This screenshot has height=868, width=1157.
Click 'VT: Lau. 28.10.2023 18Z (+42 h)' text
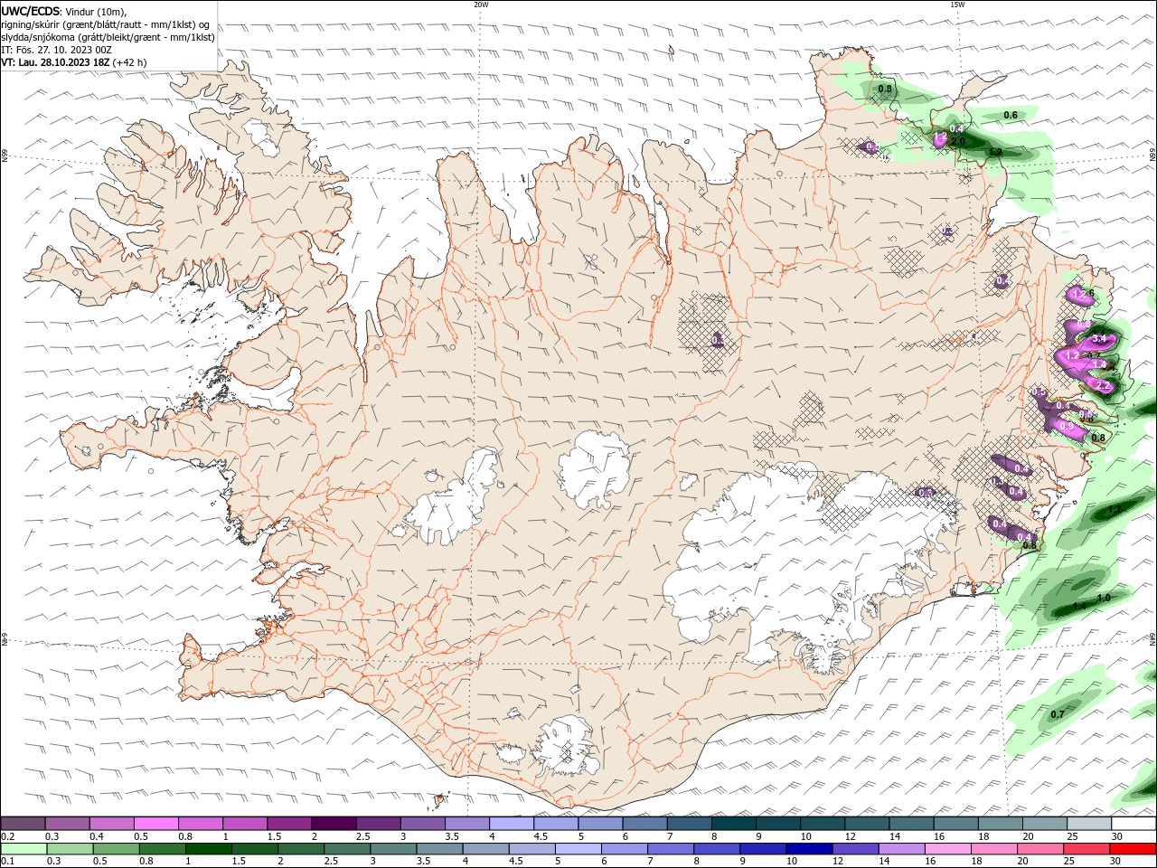(74, 62)
